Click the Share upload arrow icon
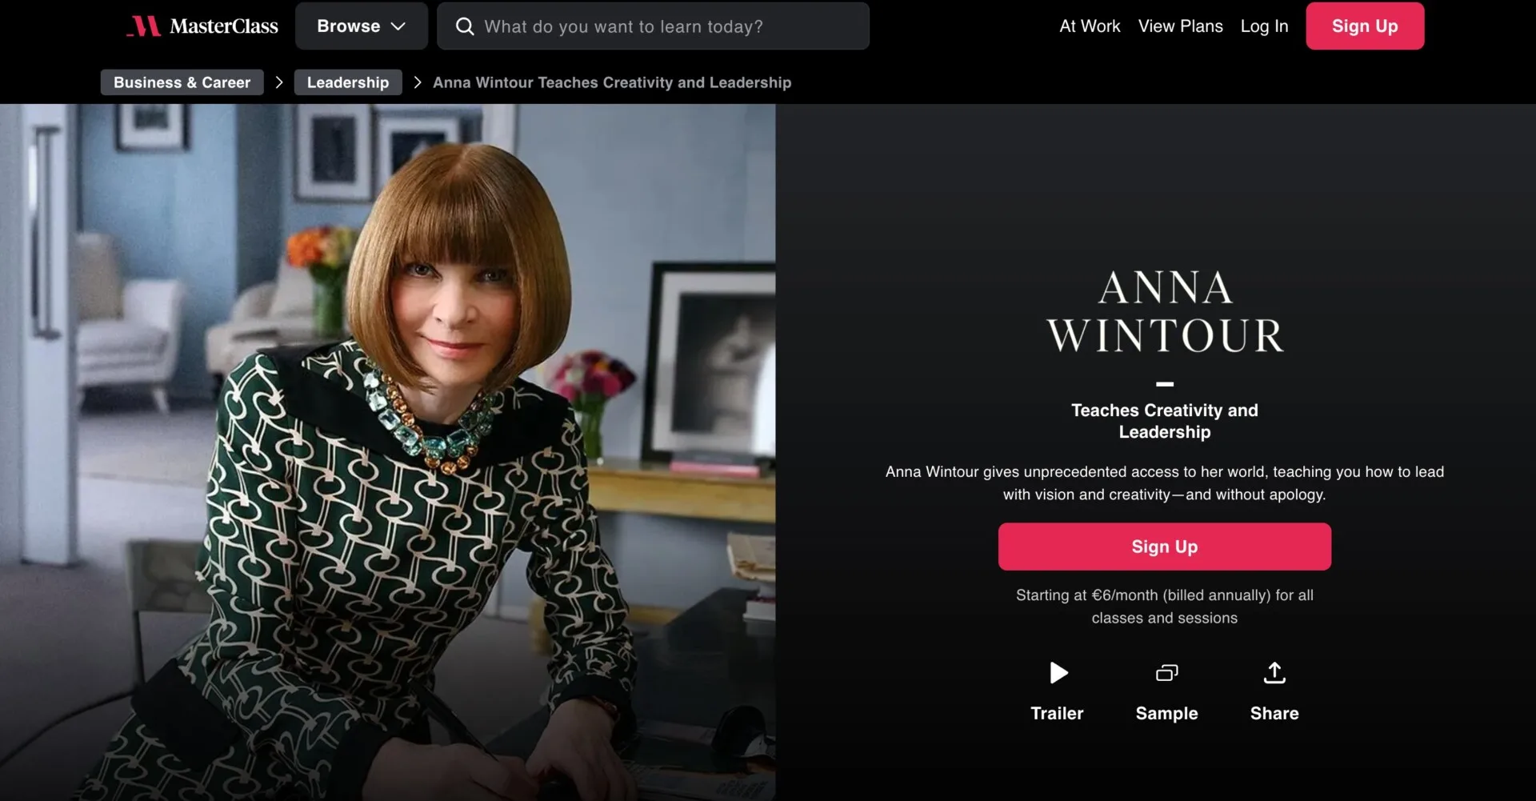The width and height of the screenshot is (1536, 801). (1274, 673)
